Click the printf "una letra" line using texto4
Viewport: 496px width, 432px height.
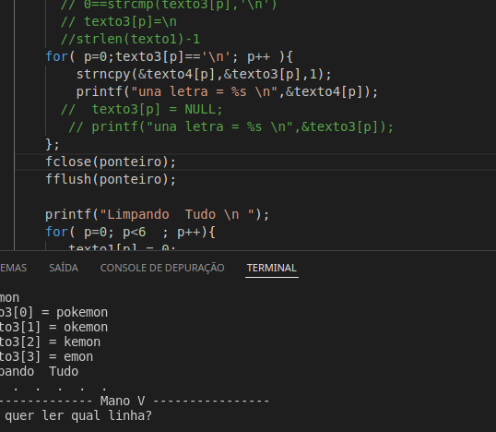pyautogui.click(x=227, y=92)
